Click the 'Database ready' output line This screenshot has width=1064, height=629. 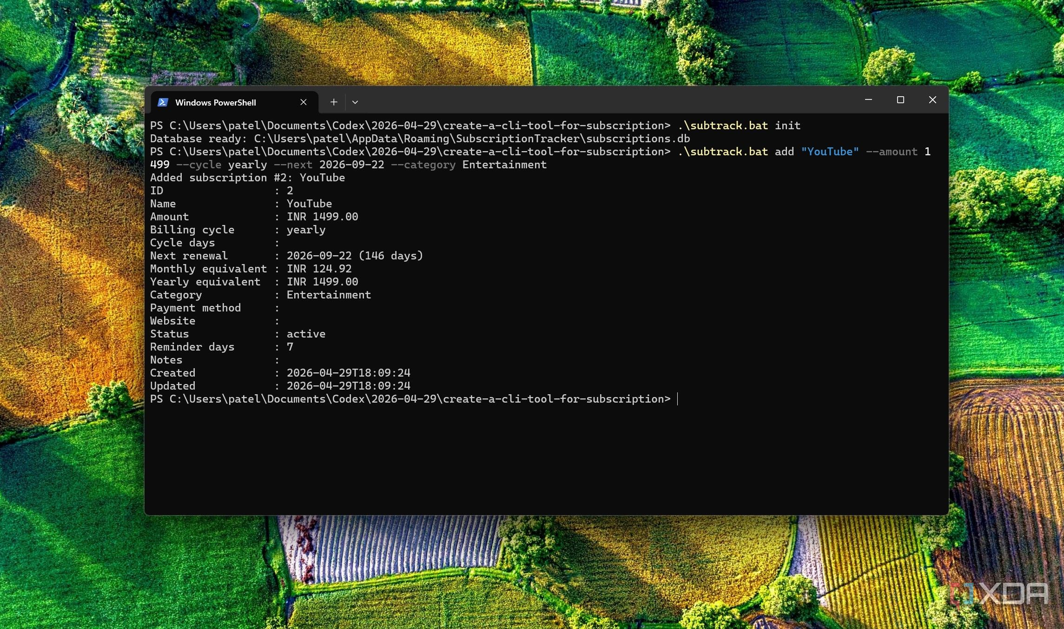(x=420, y=139)
